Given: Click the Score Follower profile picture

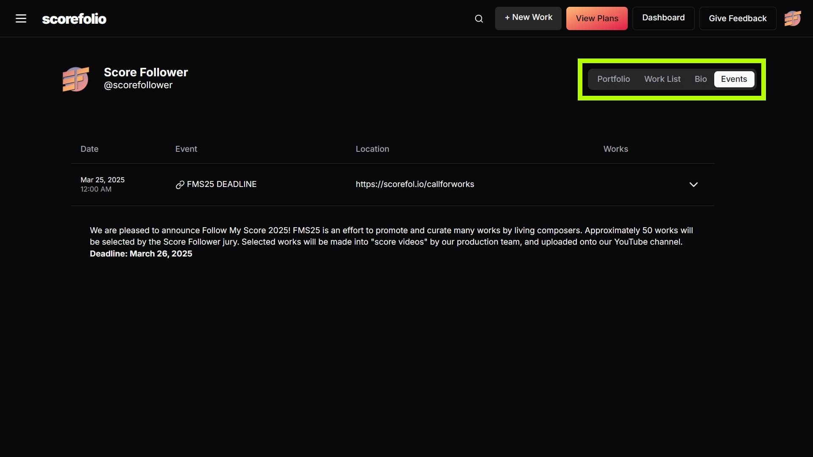Looking at the screenshot, I should tap(76, 79).
